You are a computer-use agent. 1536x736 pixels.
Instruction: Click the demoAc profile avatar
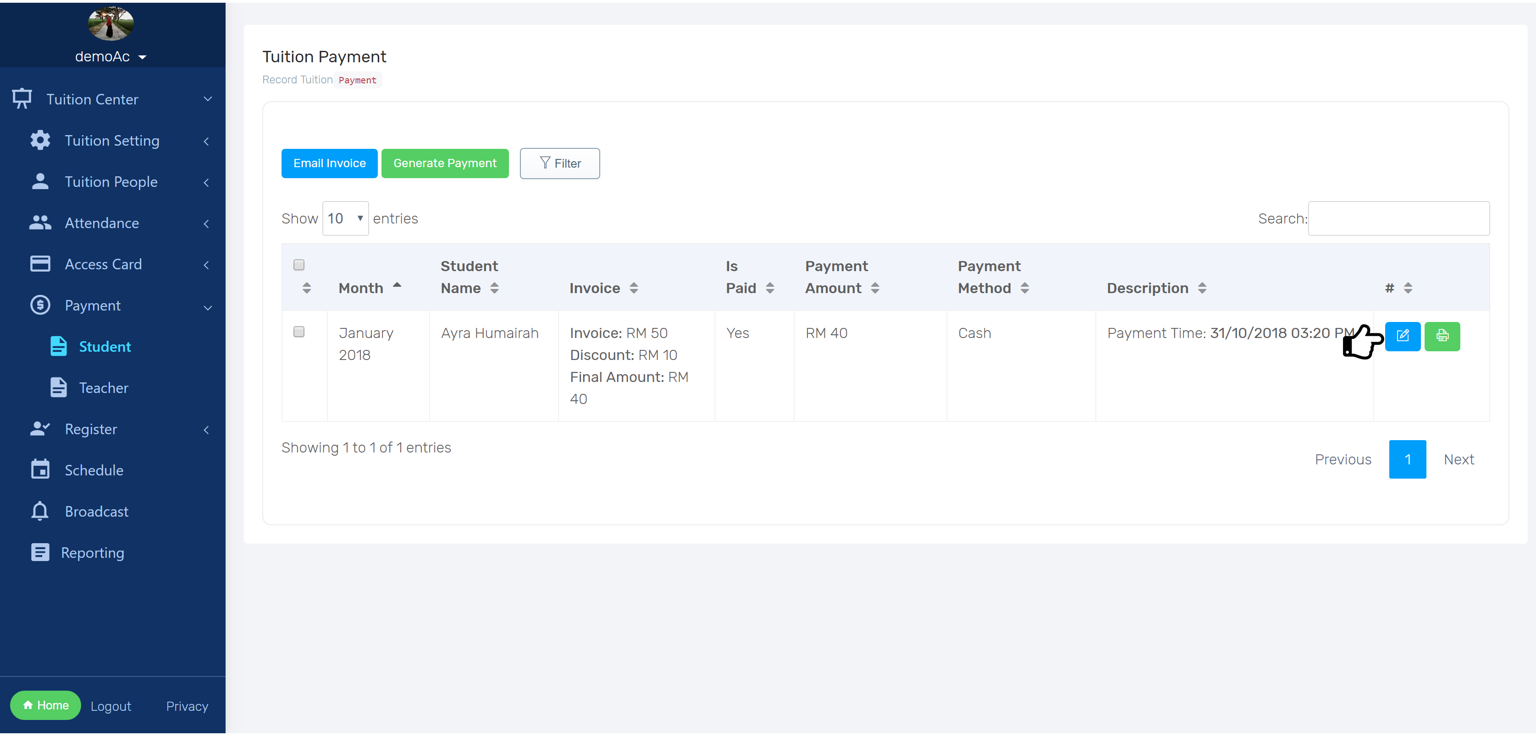coord(111,24)
